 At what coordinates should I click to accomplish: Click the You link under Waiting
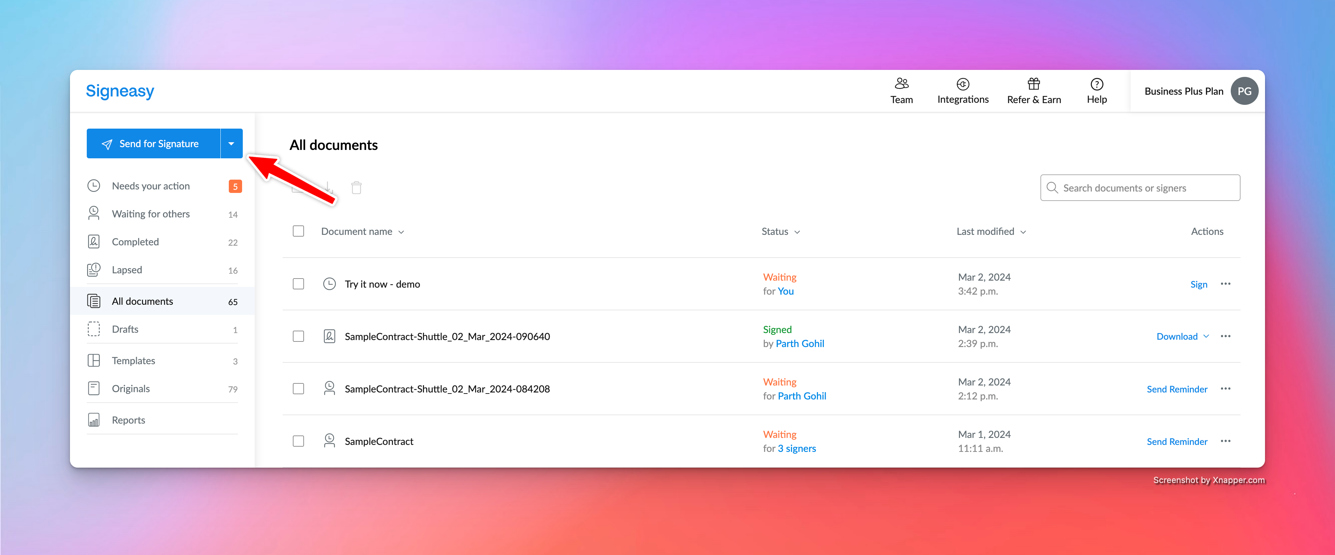tap(786, 291)
